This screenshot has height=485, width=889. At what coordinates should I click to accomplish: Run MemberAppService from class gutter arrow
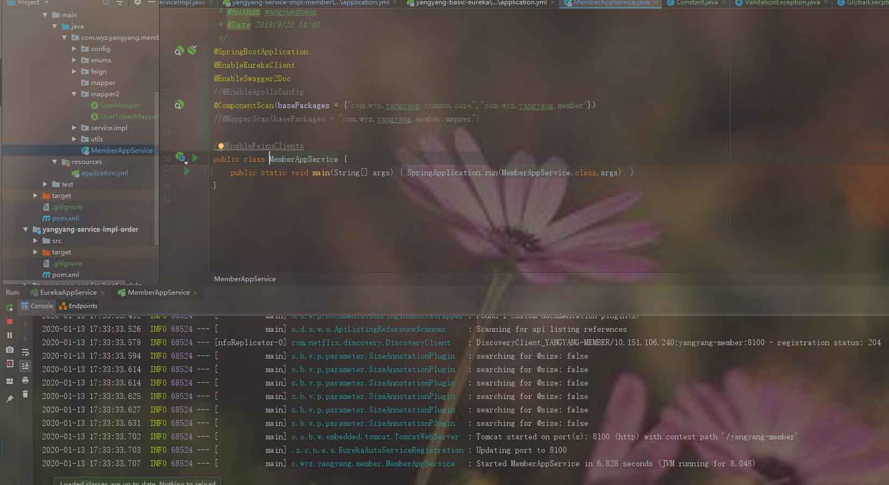tap(195, 158)
